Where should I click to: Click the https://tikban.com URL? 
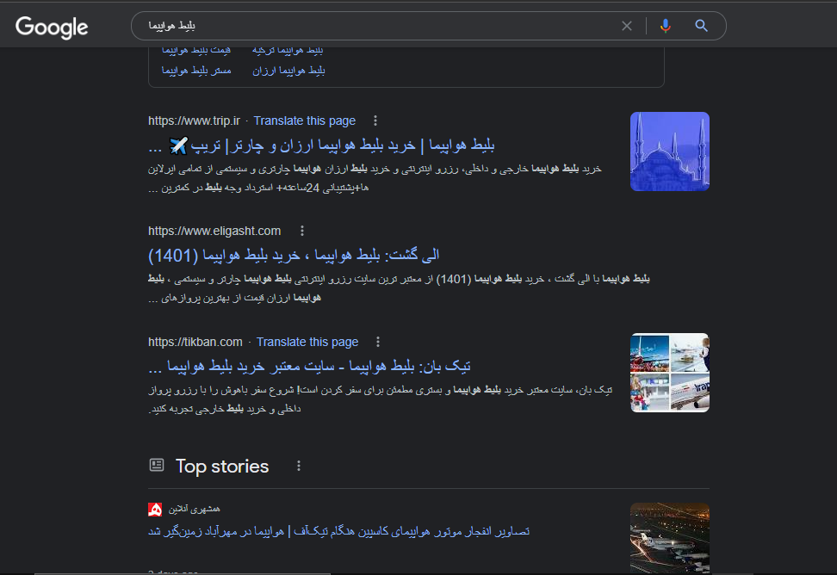pos(195,342)
